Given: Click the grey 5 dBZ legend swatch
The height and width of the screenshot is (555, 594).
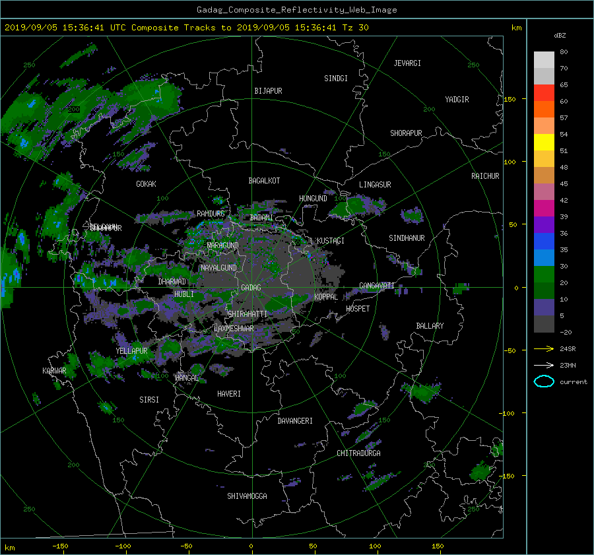Looking at the screenshot, I should coord(544,324).
